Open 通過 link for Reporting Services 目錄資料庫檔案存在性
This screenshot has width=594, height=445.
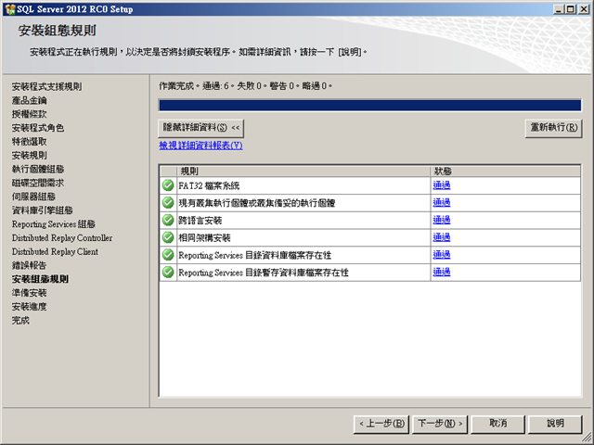(442, 255)
